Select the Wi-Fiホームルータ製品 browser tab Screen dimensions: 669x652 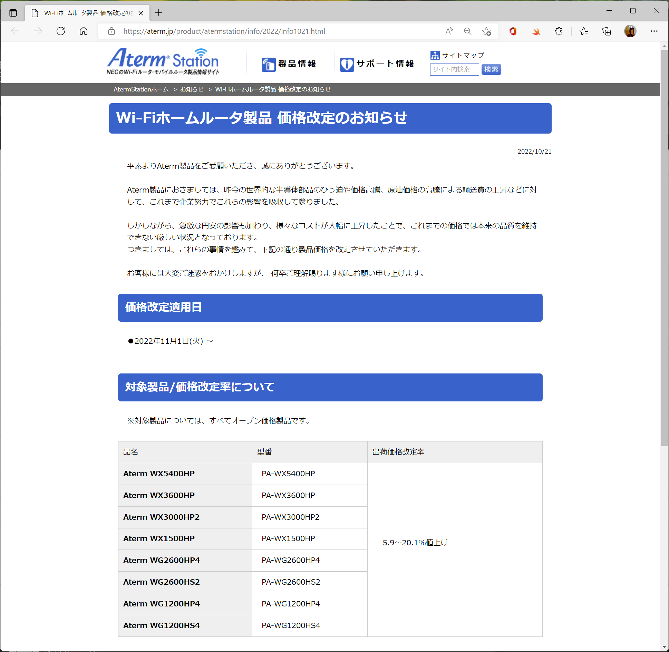coord(87,13)
